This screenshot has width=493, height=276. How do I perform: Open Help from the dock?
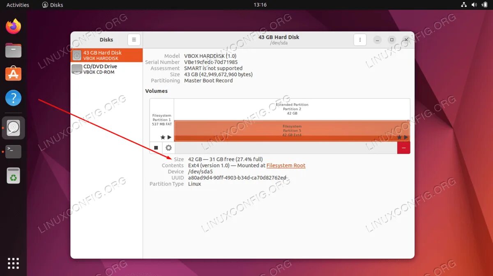(14, 98)
